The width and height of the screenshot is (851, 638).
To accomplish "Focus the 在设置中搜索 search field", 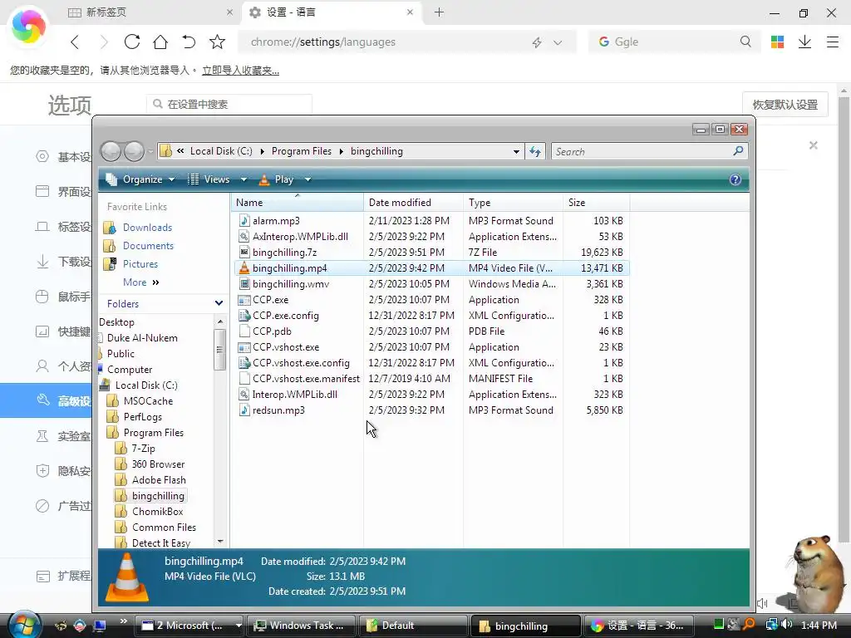I will 229,104.
